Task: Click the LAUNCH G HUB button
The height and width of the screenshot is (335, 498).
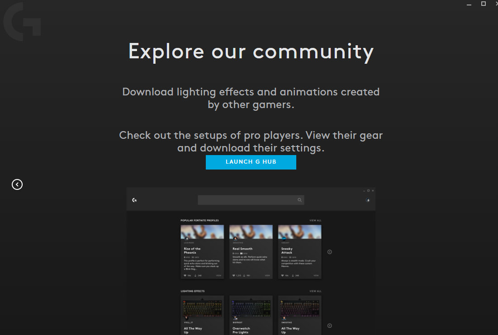Action: [x=251, y=162]
